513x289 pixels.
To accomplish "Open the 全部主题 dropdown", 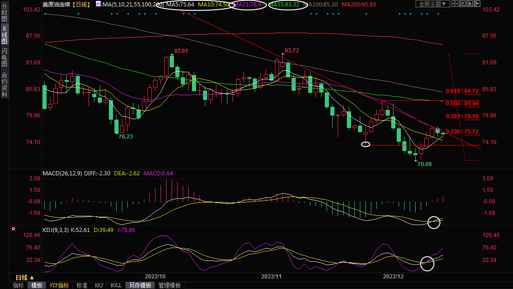I will coord(432,4).
